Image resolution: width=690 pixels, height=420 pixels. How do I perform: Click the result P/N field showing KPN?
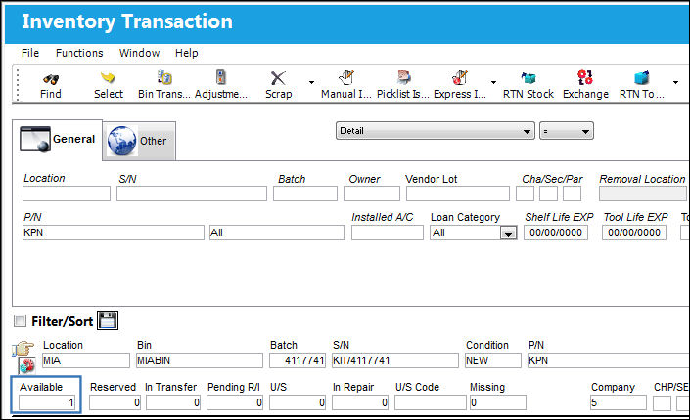(x=608, y=360)
